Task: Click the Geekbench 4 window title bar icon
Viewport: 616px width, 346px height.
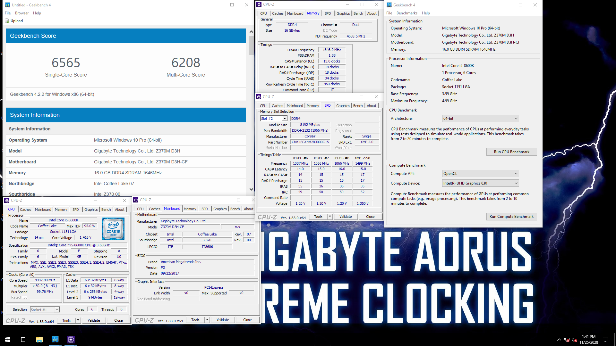Action: pyautogui.click(x=389, y=5)
